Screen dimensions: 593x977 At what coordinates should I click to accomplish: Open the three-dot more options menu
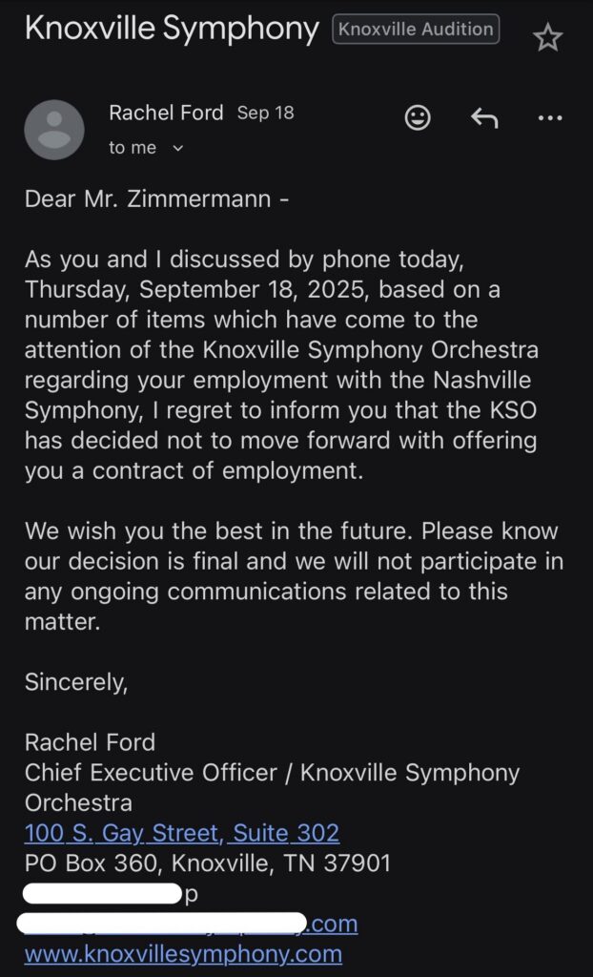tap(549, 117)
